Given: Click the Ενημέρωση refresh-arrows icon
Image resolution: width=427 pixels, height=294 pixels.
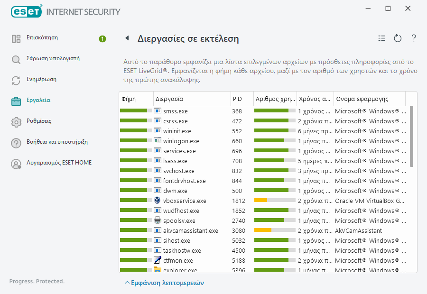Looking at the screenshot, I should click(16, 81).
